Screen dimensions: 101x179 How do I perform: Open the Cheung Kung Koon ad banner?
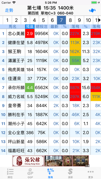50,161
